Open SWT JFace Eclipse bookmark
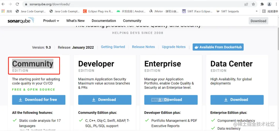This screenshot has width=279, height=131. 197,11
